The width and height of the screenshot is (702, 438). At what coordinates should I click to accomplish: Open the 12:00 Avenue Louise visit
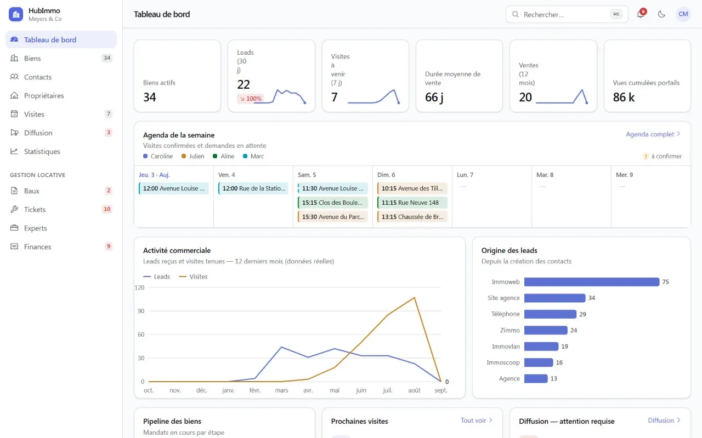click(174, 188)
